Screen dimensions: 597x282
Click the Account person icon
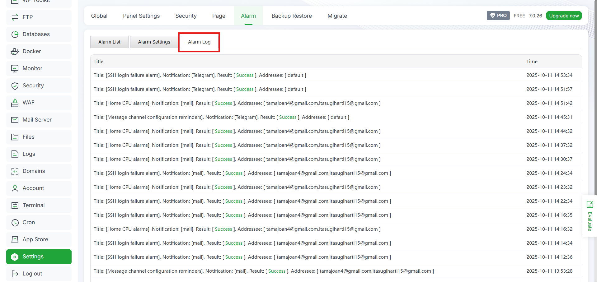[x=15, y=188]
